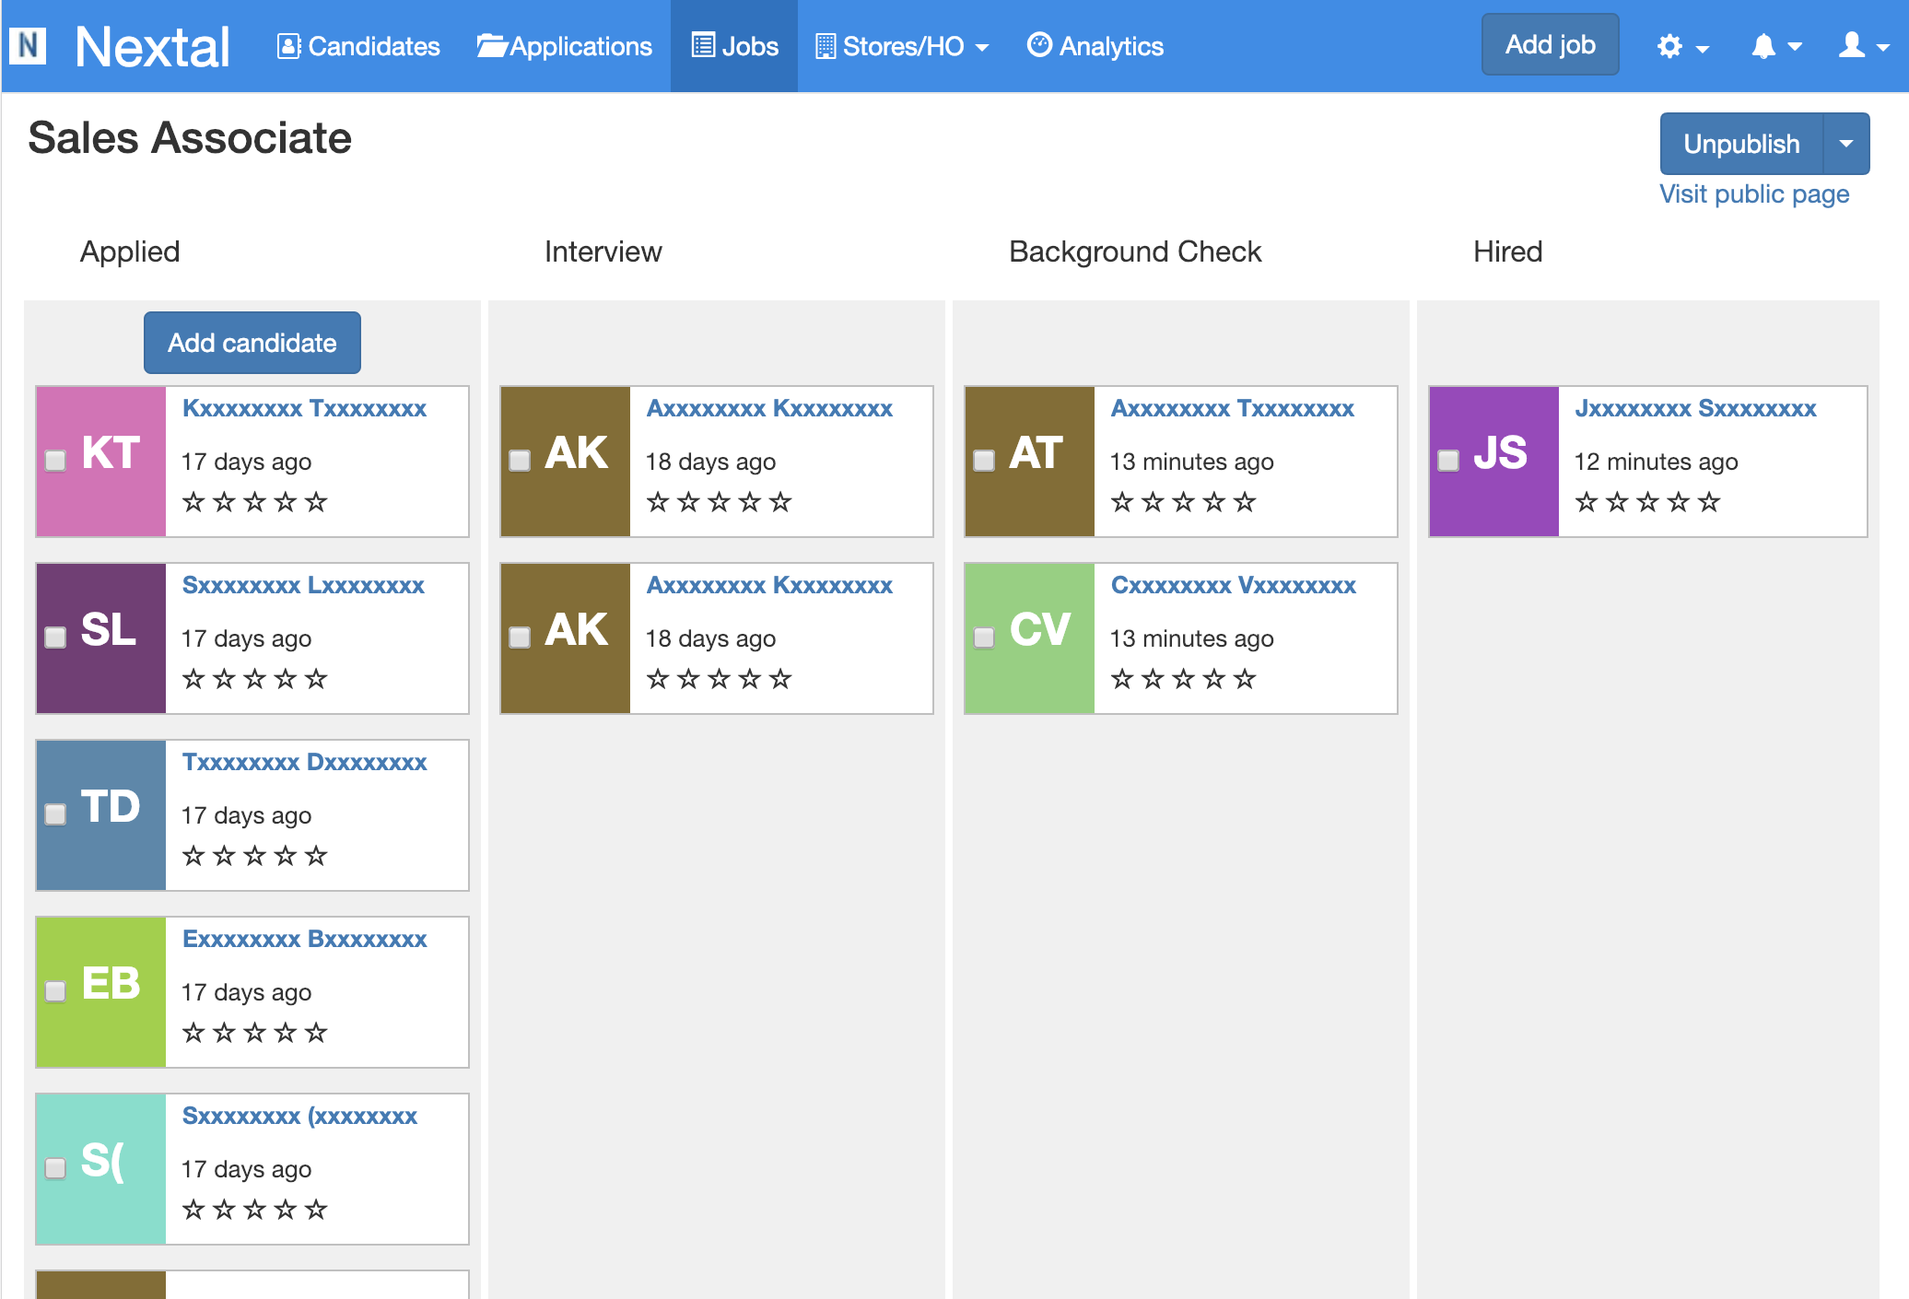Rate Txxxxxxxxx Dxxxxxxxx two stars
The width and height of the screenshot is (1909, 1299).
(x=224, y=856)
